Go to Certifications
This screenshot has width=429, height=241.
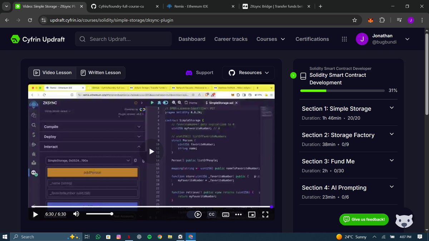(312, 39)
